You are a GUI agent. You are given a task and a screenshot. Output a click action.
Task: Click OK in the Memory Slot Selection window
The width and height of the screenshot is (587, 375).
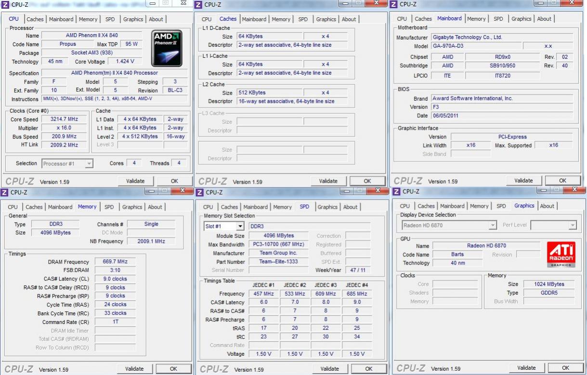tap(368, 369)
